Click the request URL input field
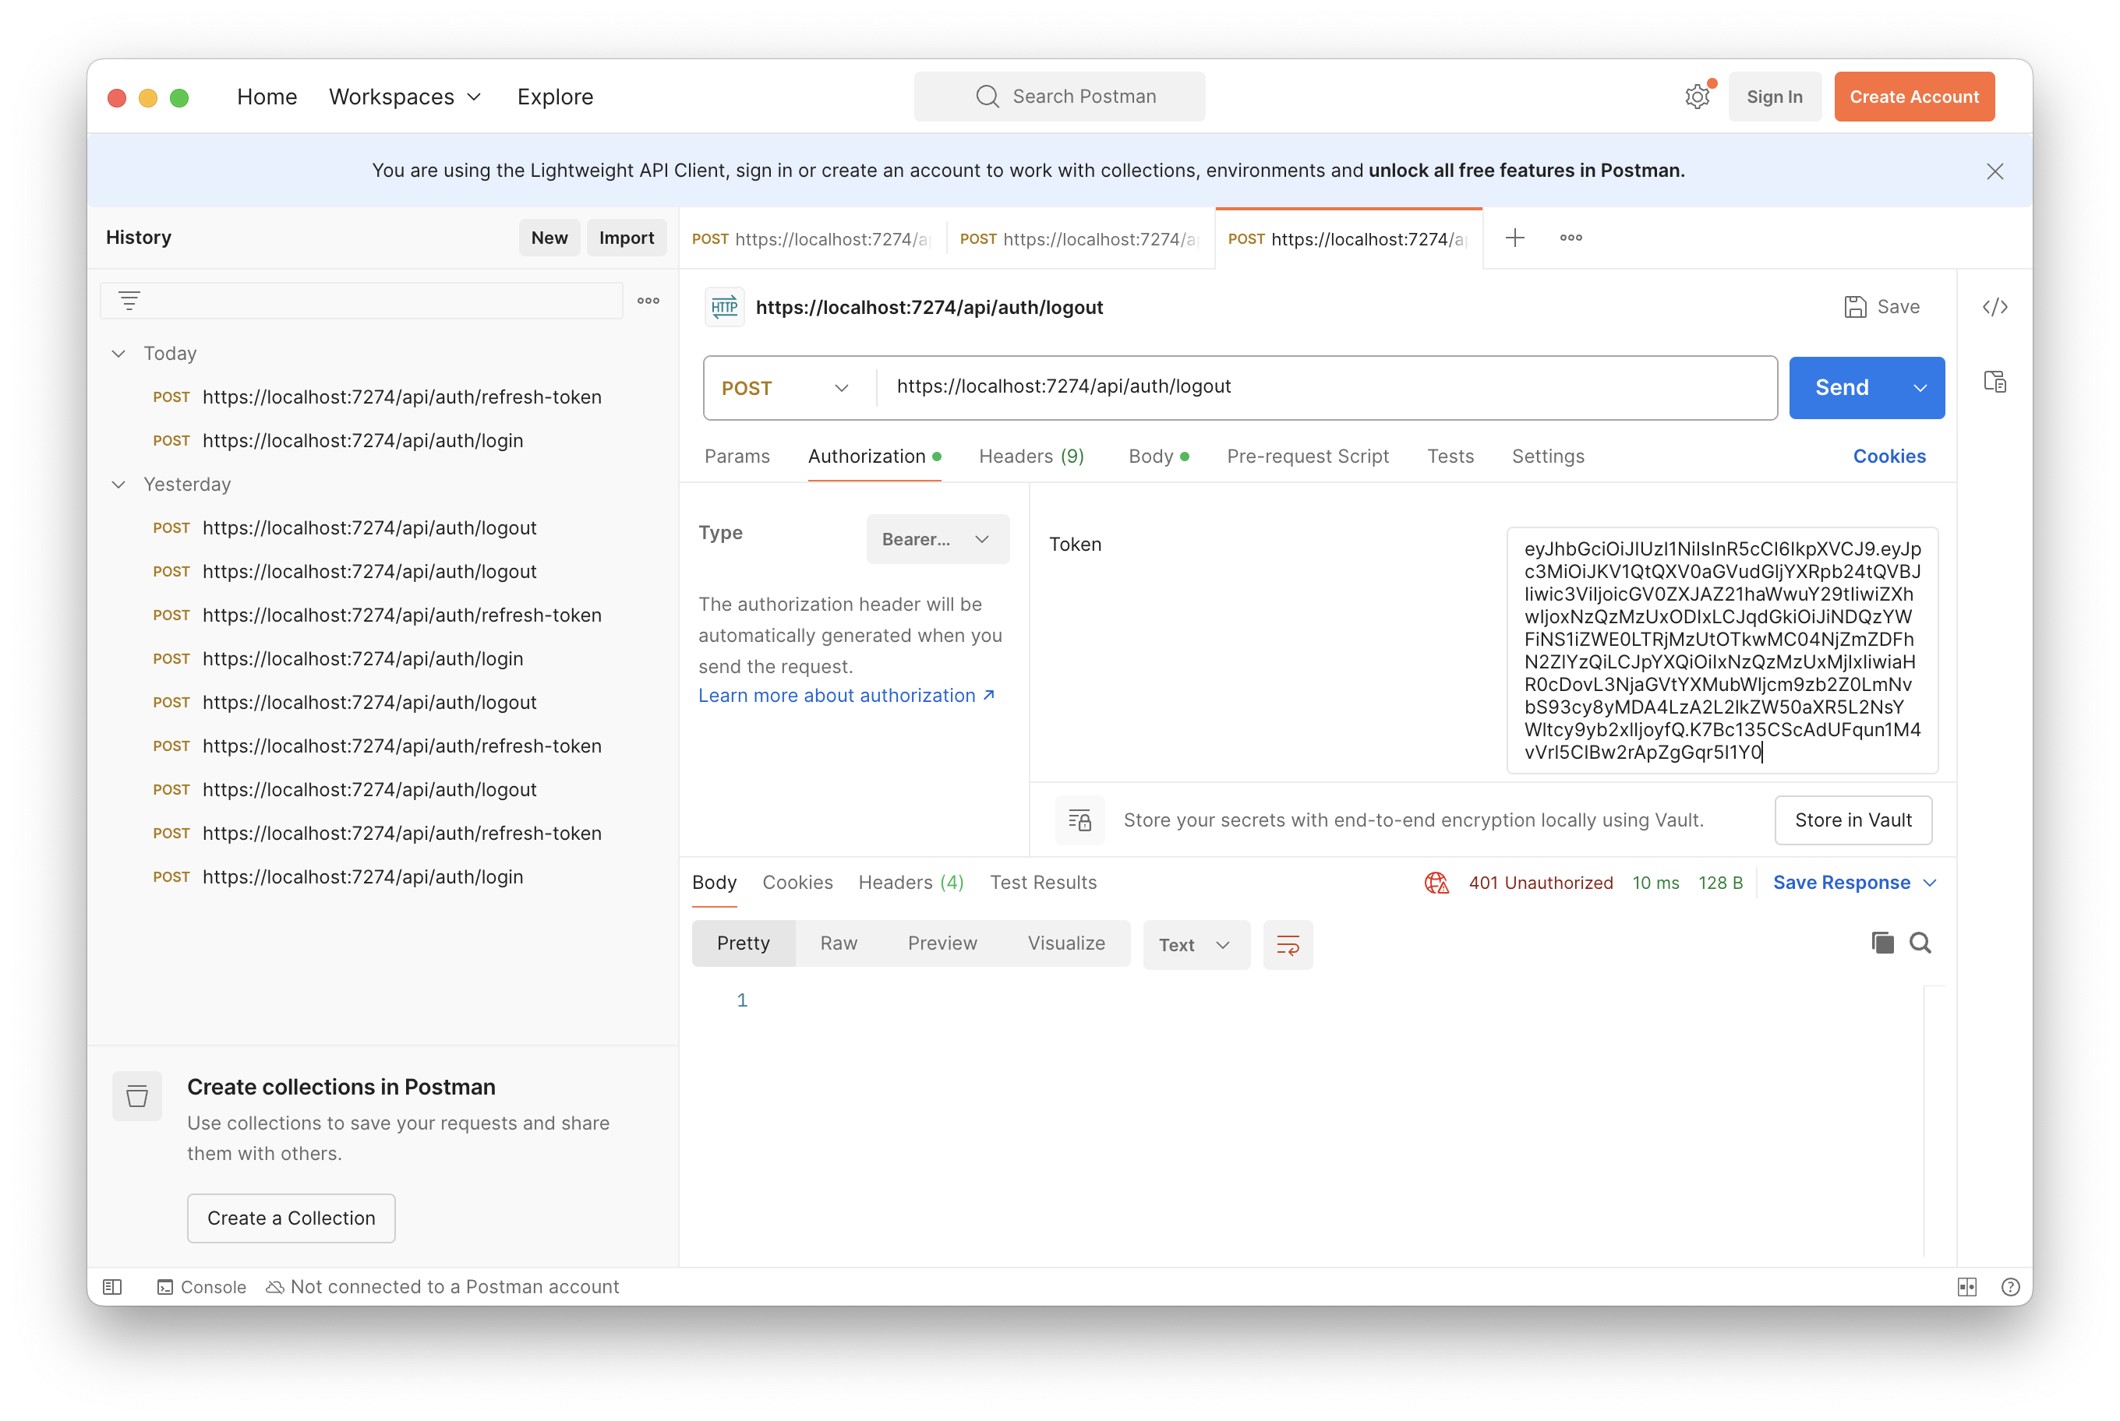The width and height of the screenshot is (2120, 1421). [1324, 387]
